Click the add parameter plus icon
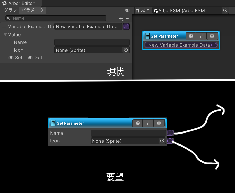This screenshot has height=193, width=235. [121, 18]
